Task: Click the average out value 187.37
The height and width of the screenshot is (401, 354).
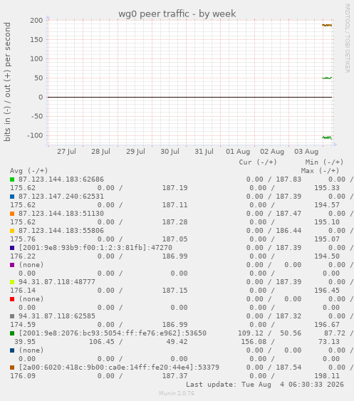Action: (x=175, y=376)
